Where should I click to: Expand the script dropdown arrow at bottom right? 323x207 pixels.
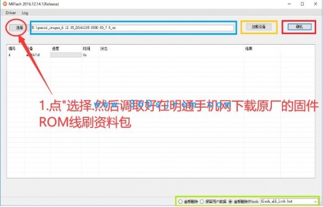pyautogui.click(x=315, y=202)
